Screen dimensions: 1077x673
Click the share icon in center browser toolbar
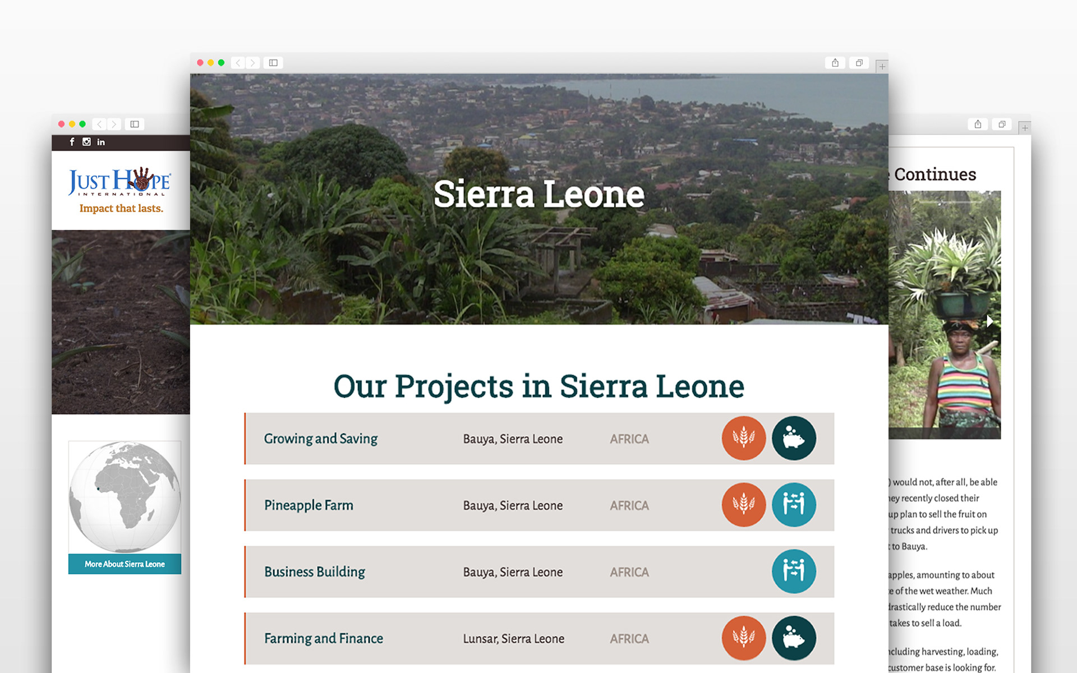[x=835, y=63]
